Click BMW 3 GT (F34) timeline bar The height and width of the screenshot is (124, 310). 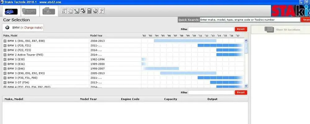pos(227,82)
